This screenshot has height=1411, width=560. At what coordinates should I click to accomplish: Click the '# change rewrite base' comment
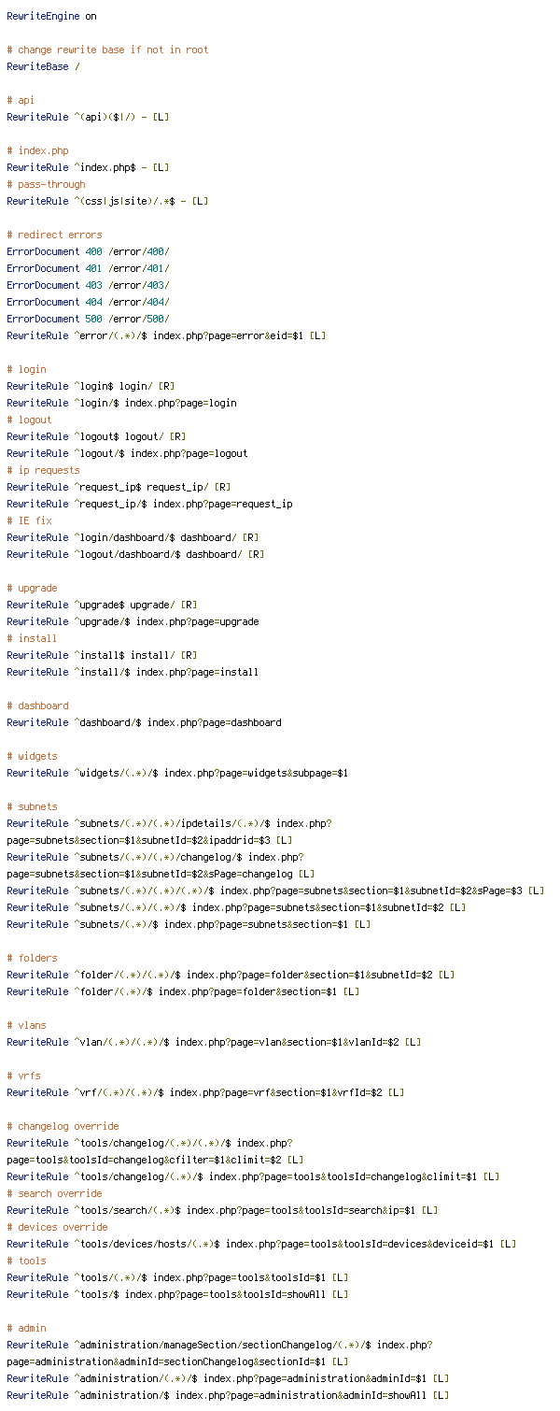point(107,50)
